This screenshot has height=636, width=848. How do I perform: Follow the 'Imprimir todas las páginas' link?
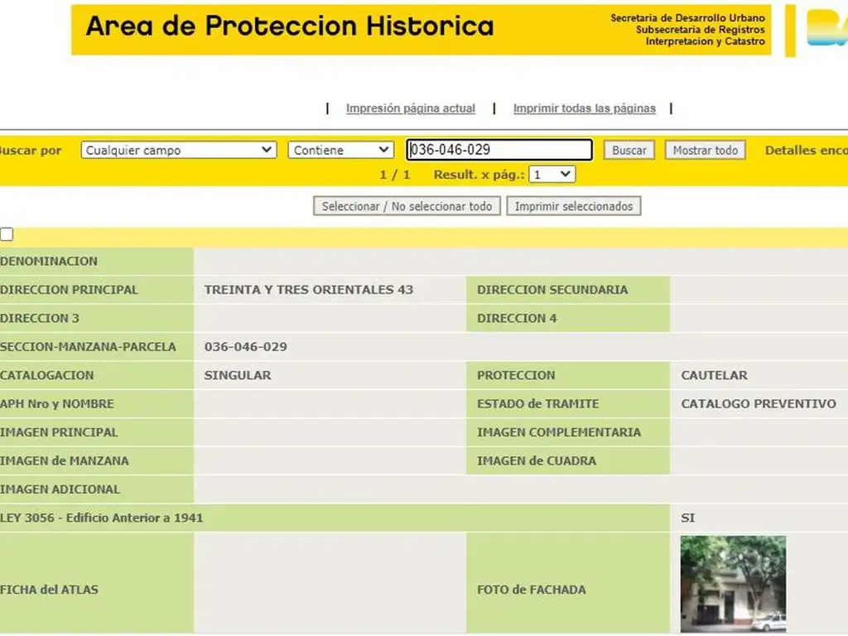pos(584,108)
